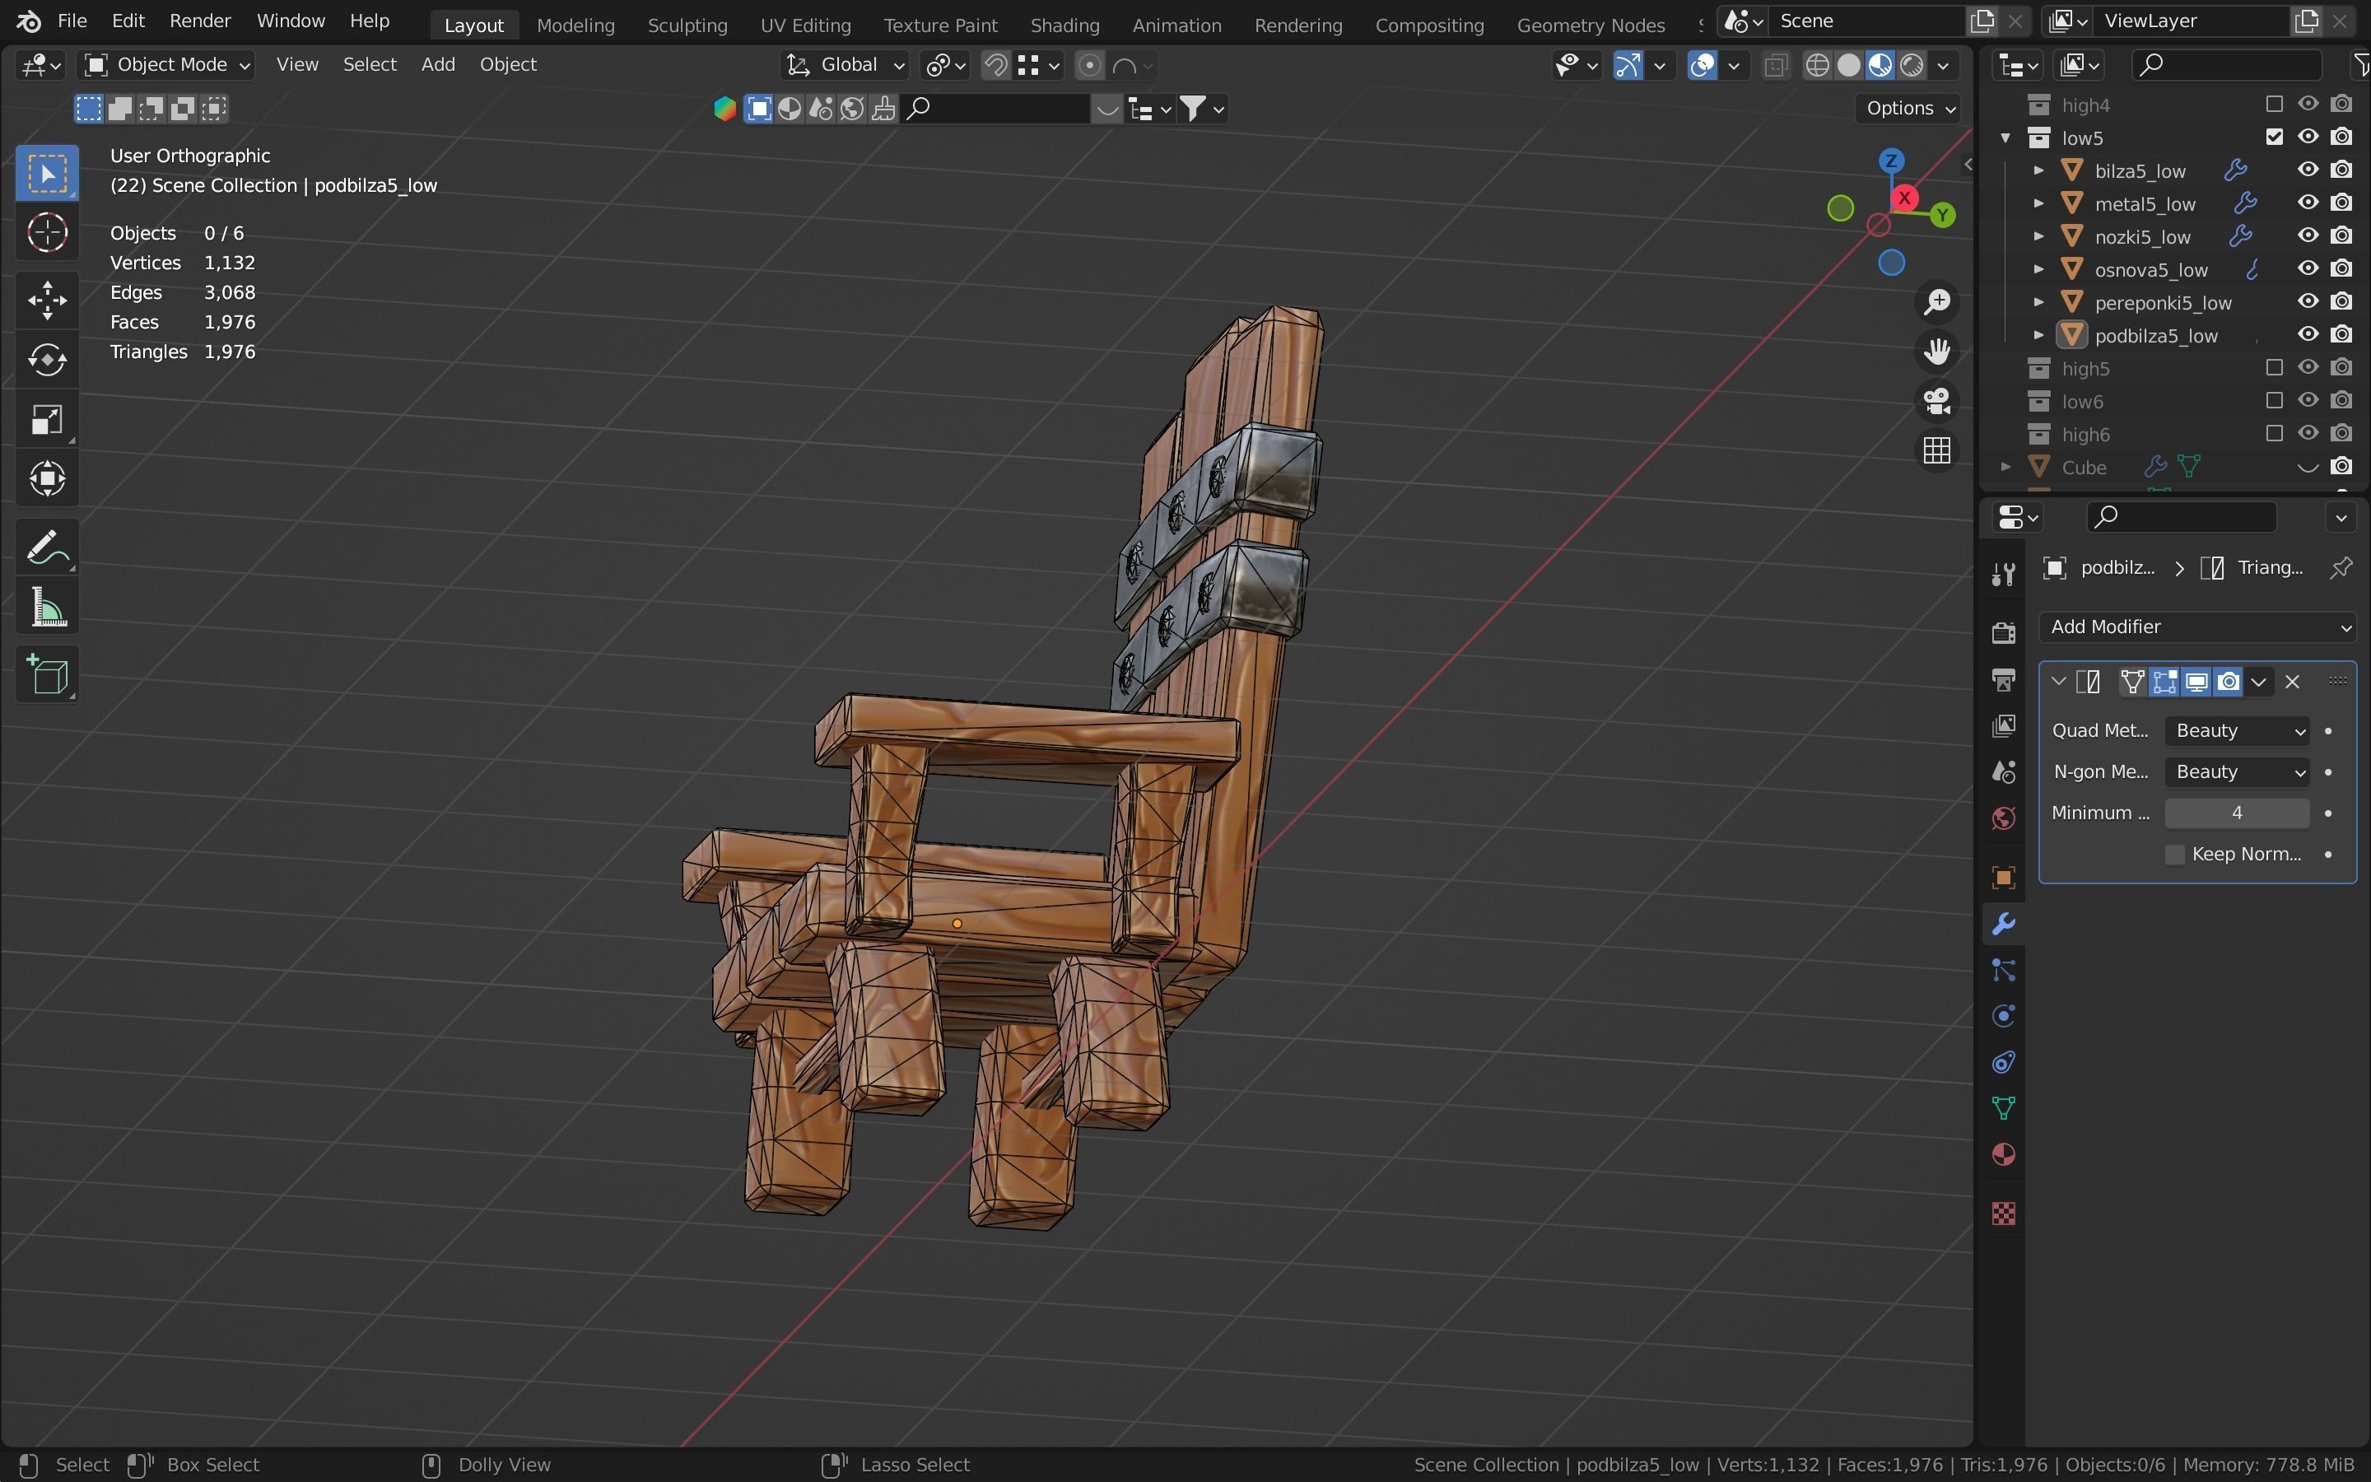The image size is (2371, 1482).
Task: Click Minimum Vertices value field
Action: coord(2237,813)
